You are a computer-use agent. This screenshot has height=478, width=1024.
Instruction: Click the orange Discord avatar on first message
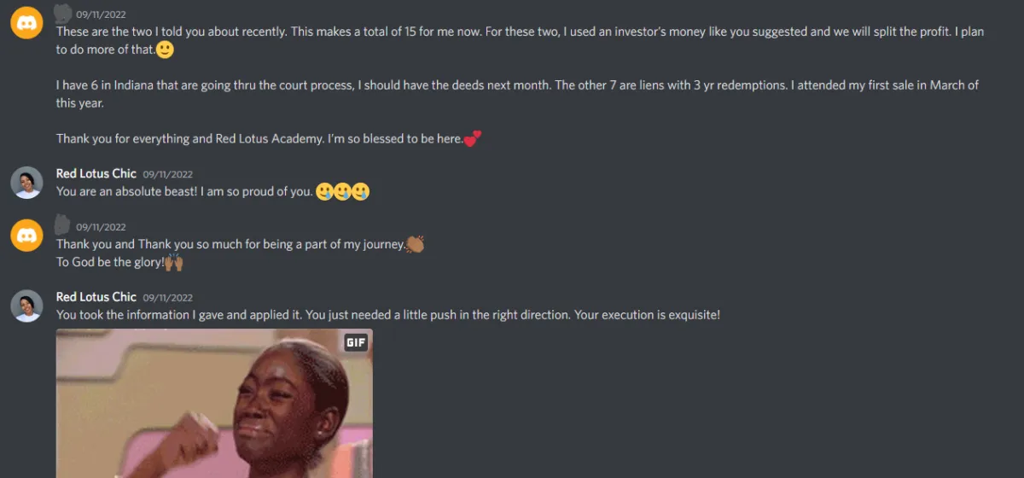click(x=27, y=22)
